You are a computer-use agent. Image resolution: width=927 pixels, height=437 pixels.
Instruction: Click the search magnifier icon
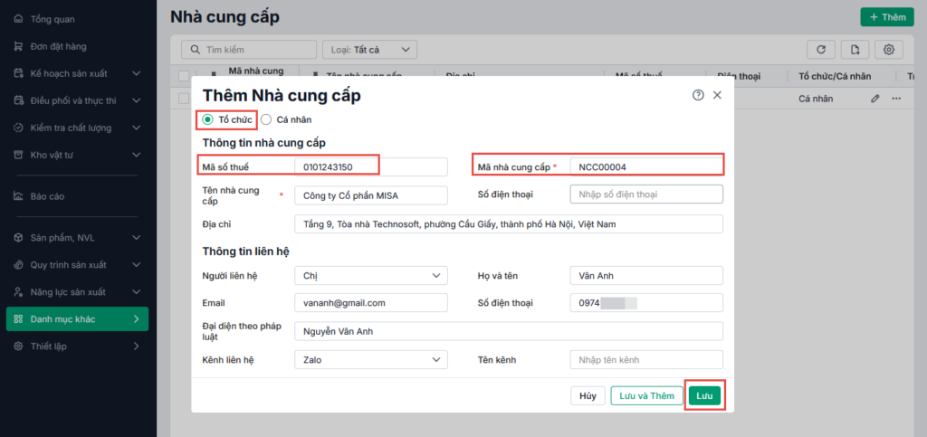[196, 50]
